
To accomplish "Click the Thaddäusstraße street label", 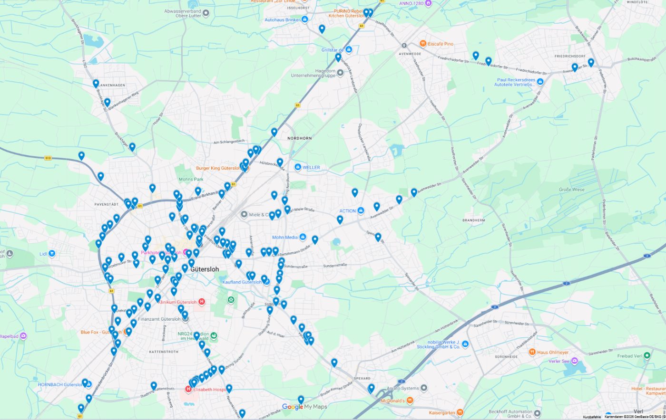I will coord(527,341).
